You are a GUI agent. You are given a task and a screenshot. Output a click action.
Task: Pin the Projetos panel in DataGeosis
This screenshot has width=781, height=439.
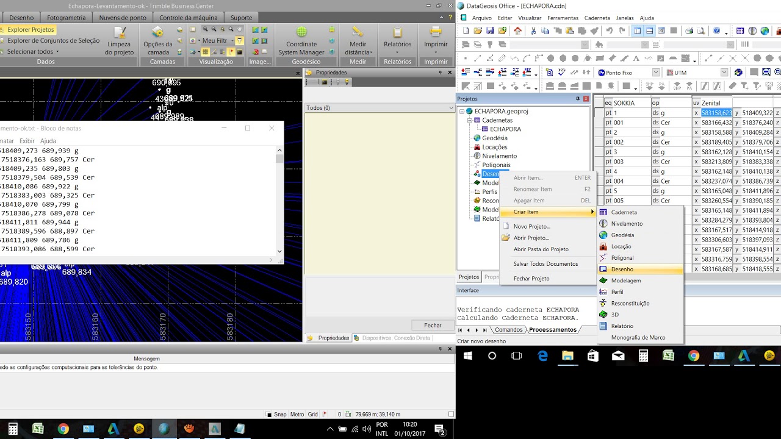(577, 99)
